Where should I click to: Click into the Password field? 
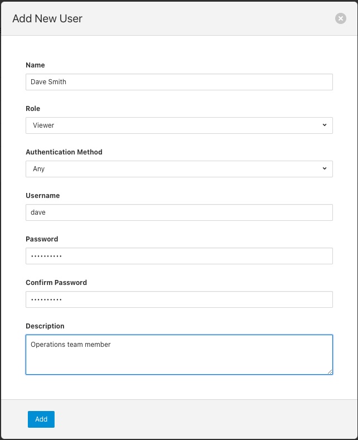pos(179,256)
